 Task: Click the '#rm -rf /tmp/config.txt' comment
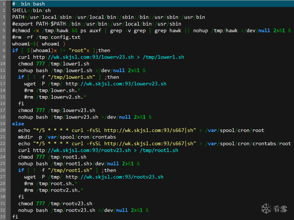(x=46, y=37)
